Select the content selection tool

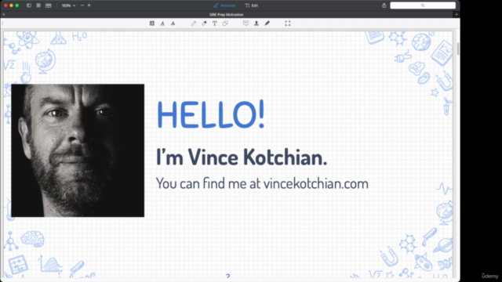click(x=288, y=23)
